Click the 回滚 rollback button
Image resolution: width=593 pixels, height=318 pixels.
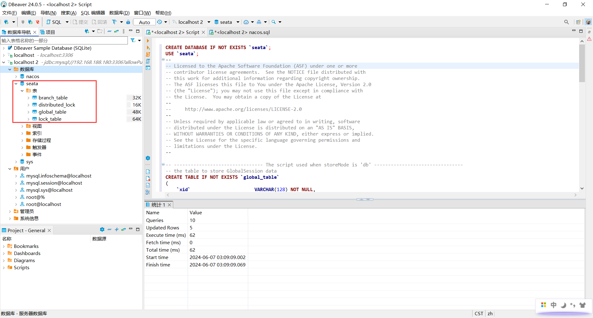pyautogui.click(x=99, y=22)
